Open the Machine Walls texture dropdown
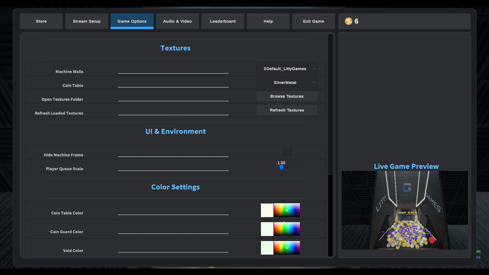The width and height of the screenshot is (489, 275). [x=287, y=68]
